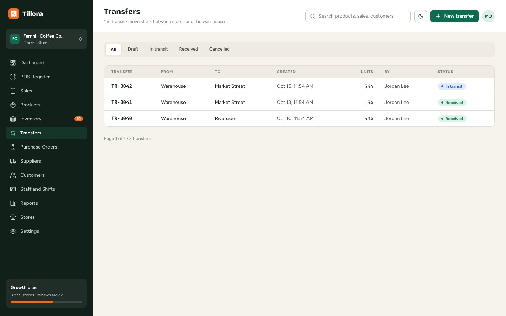Click the STATUS column header
The image size is (506, 316).
[x=445, y=72]
